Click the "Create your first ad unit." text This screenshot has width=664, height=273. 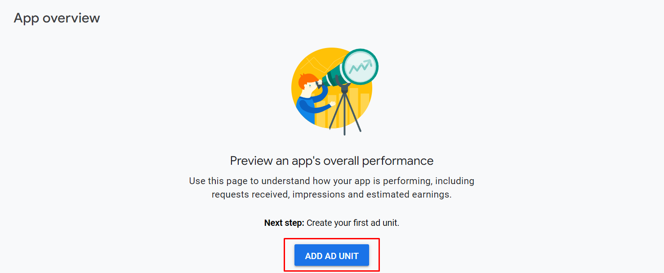tap(353, 223)
